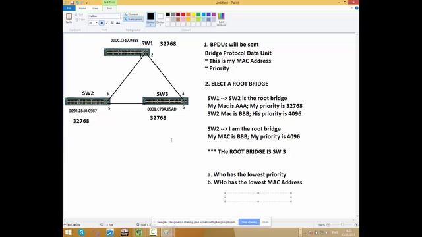Image resolution: width=422 pixels, height=237 pixels.
Task: Click empty text box on canvas
Action: tap(258, 197)
